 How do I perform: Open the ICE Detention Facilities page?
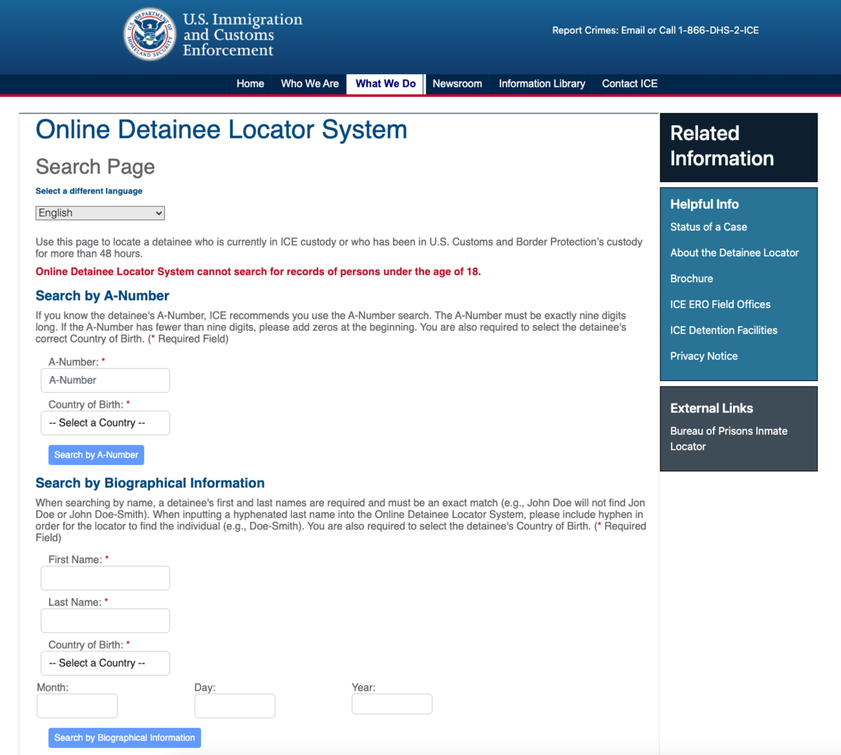pyautogui.click(x=723, y=330)
